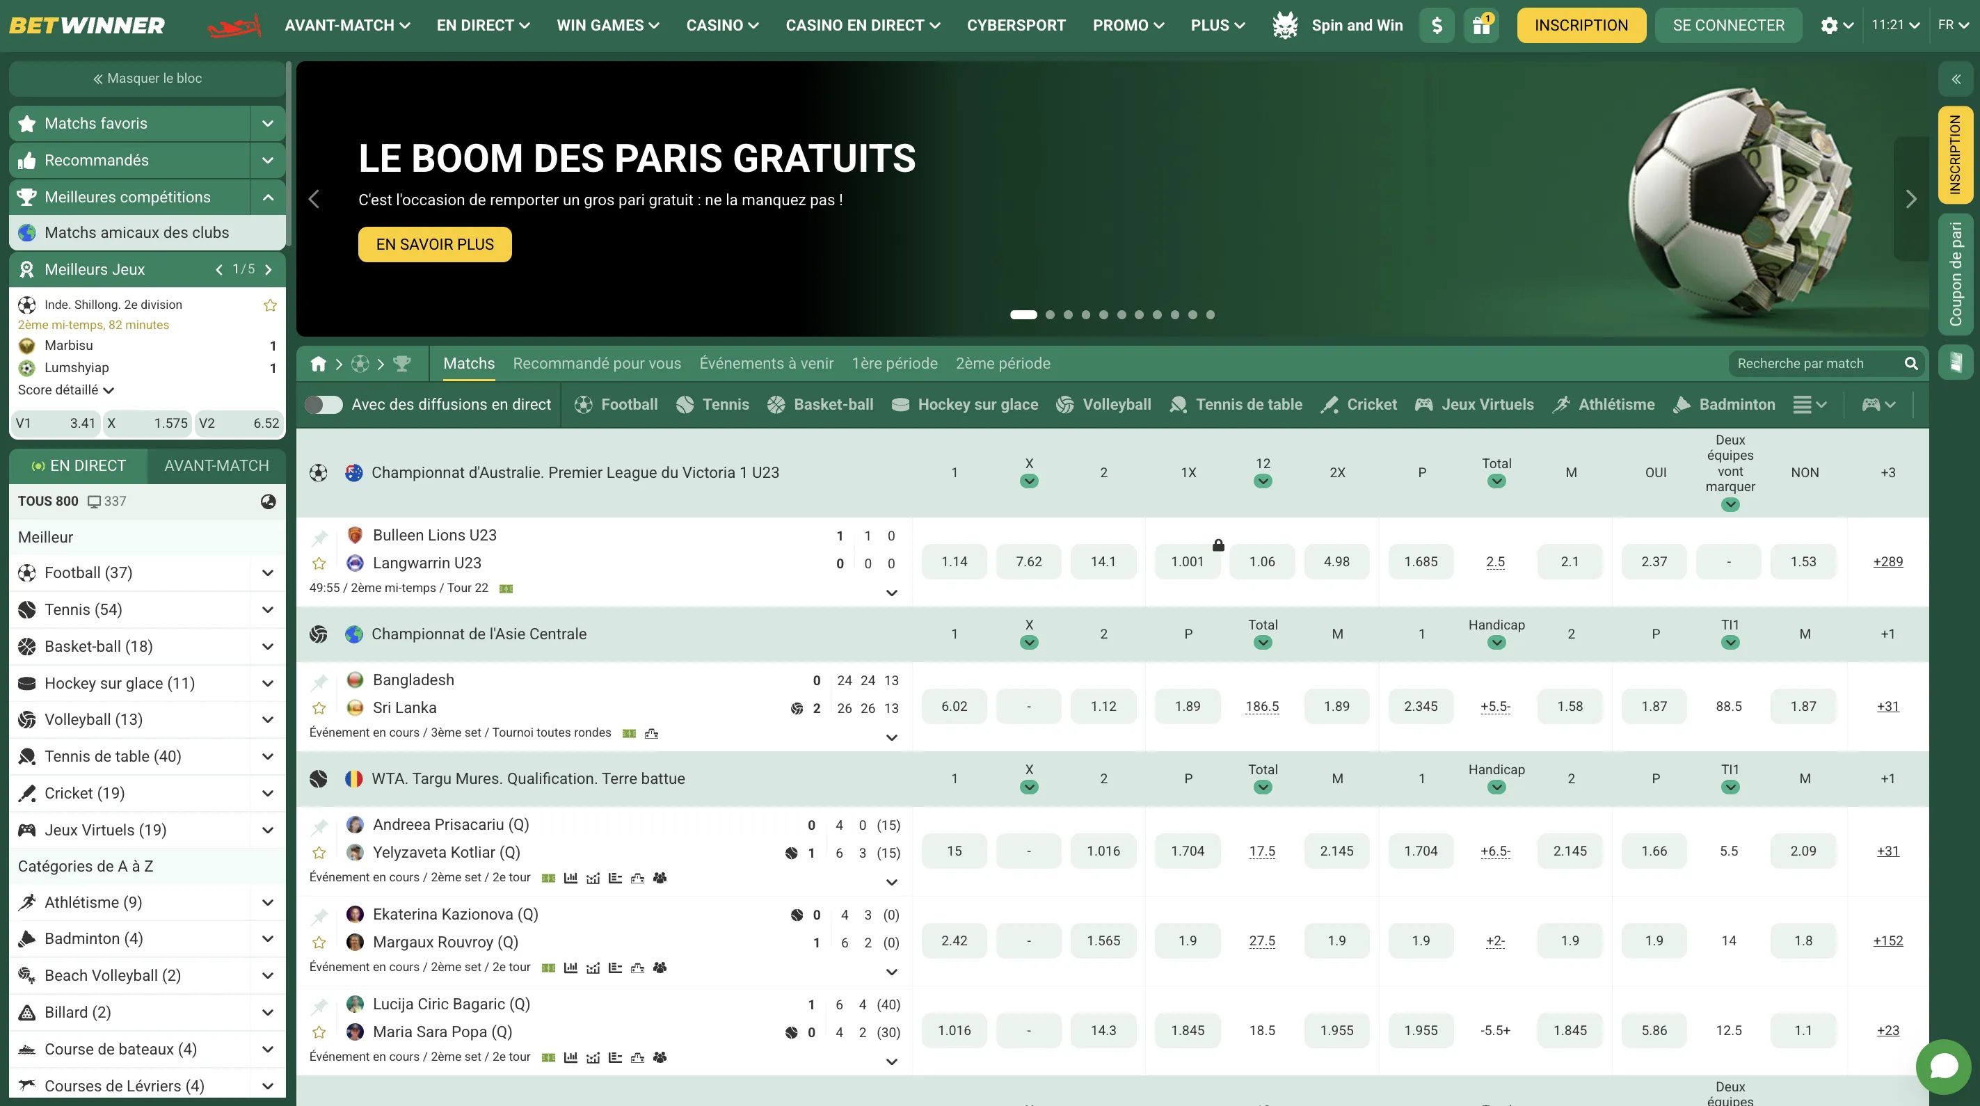Click the globe icon next to TOUS 800
This screenshot has width=1980, height=1106.
[269, 501]
